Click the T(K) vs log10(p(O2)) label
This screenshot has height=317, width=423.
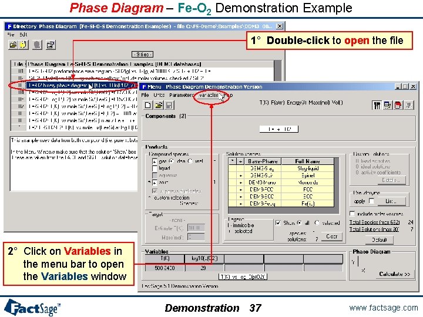click(x=243, y=277)
